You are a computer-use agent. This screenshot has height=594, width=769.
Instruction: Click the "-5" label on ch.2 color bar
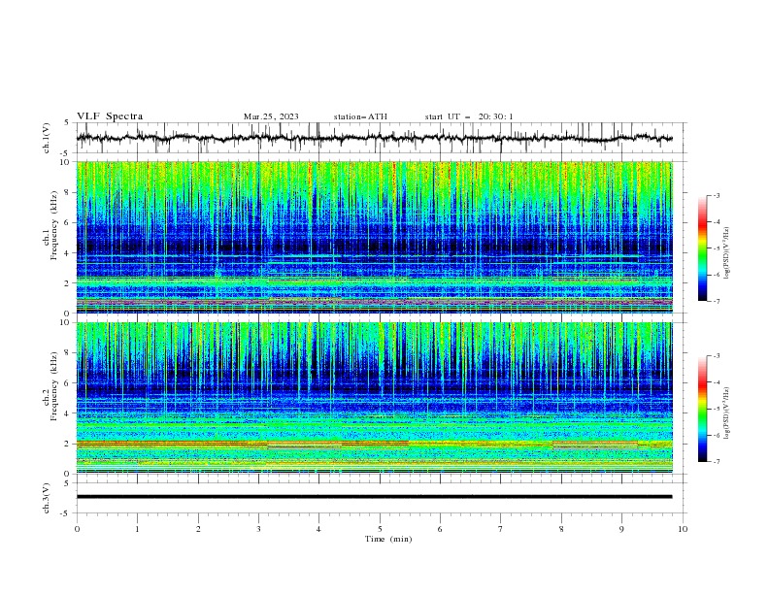point(717,409)
